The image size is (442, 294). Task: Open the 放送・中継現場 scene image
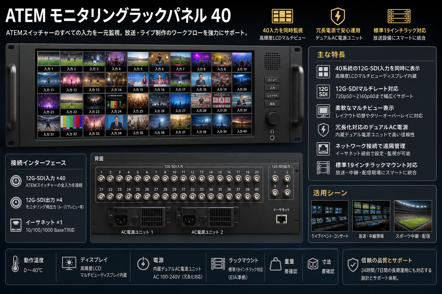coord(371,216)
